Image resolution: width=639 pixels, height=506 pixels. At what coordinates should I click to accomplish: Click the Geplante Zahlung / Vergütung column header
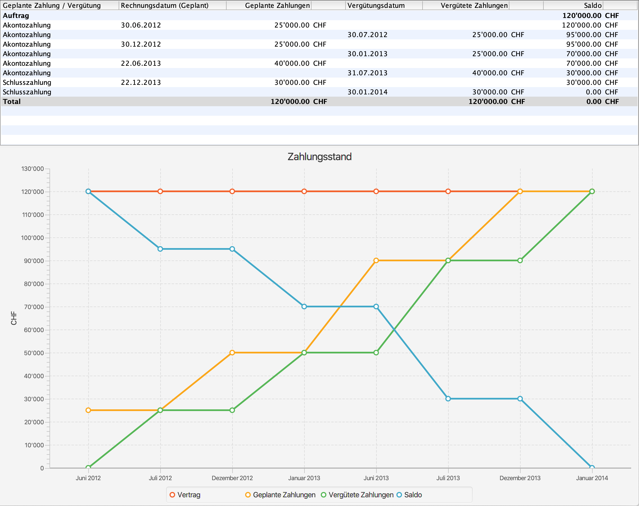tap(60, 5)
